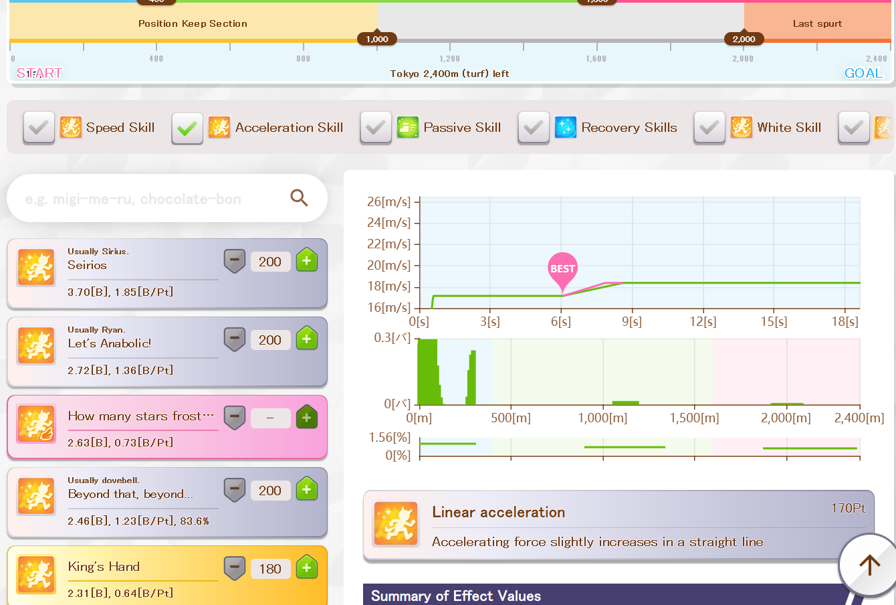Viewport: 896px width, 605px height.
Task: Click the 3.70[B], 1.85[B/Pt] value
Action: click(120, 292)
